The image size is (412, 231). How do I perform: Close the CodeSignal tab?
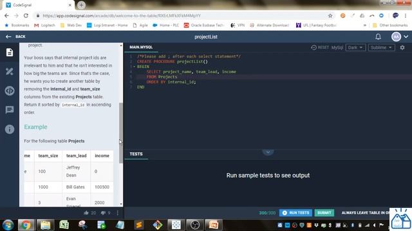pyautogui.click(x=70, y=5)
